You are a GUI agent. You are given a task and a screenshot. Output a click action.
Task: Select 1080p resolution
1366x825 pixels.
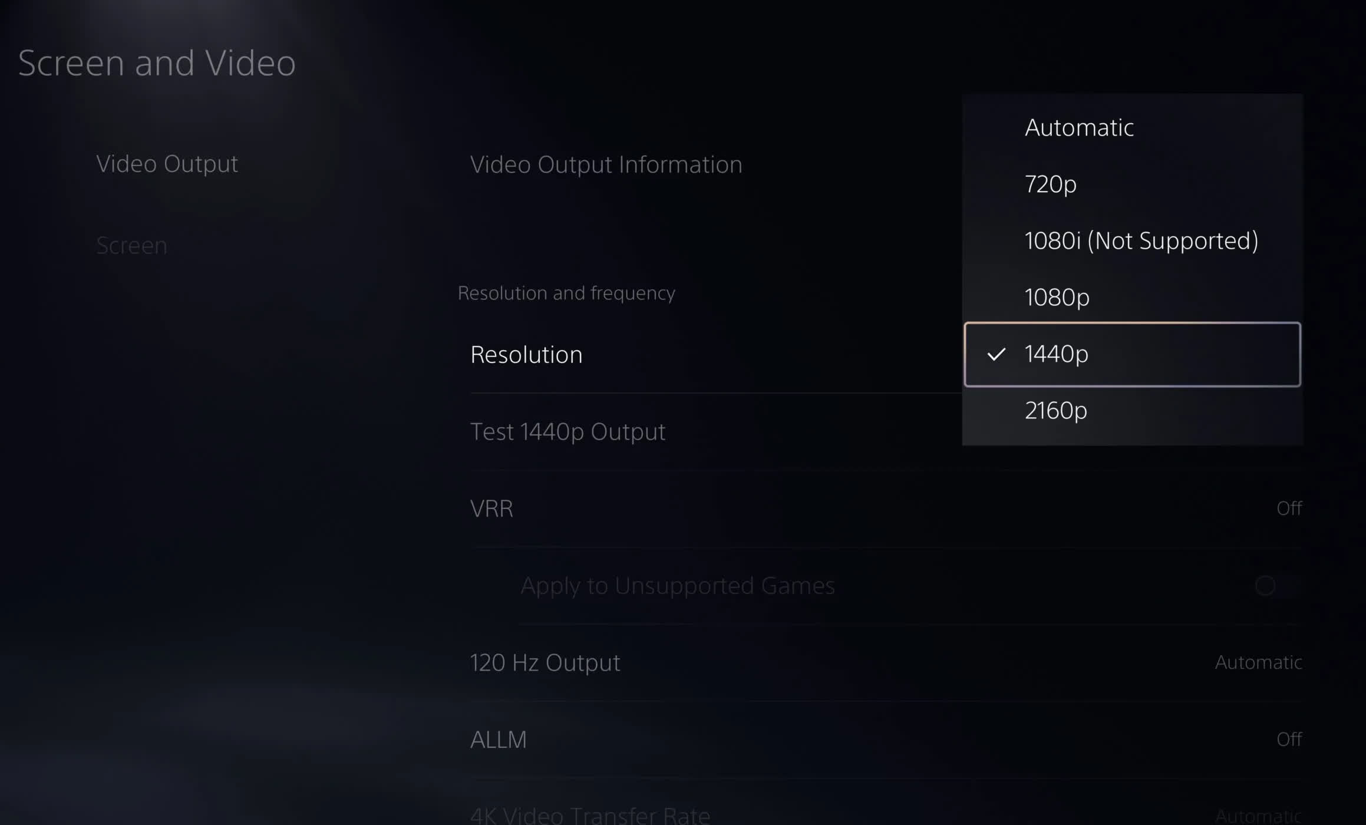click(x=1131, y=297)
